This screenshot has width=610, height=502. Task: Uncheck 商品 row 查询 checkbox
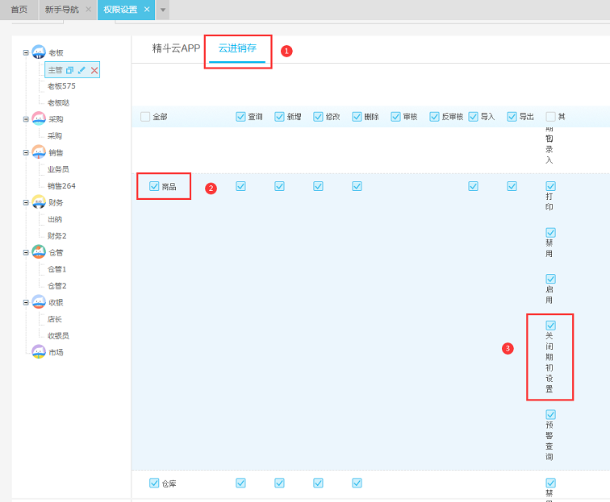click(x=240, y=186)
